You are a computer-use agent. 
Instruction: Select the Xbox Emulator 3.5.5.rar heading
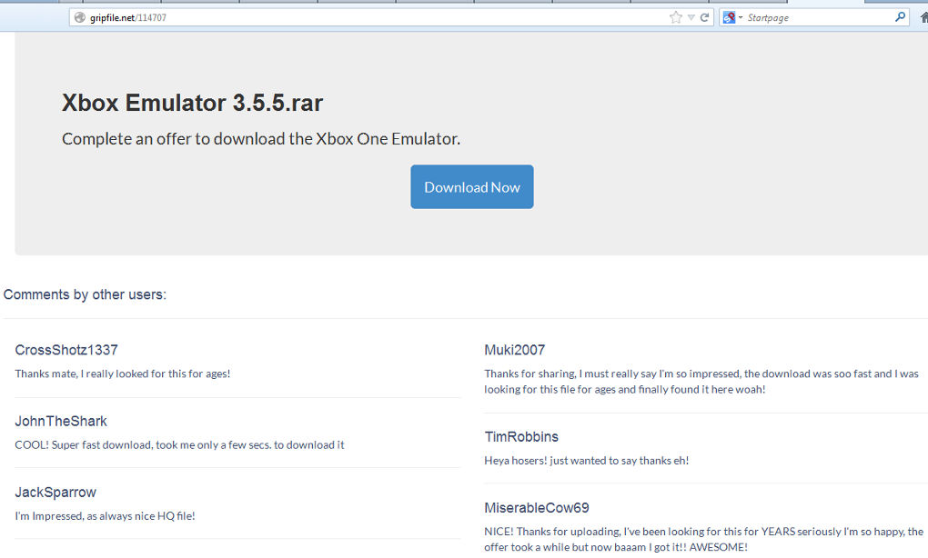192,103
